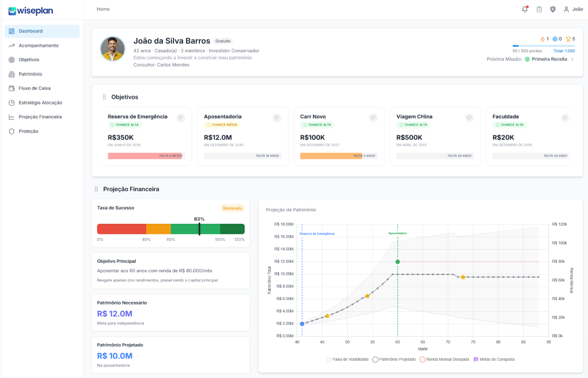Screen dimensions: 588x378
Task: Click the trophy counter icon
Action: click(568, 39)
